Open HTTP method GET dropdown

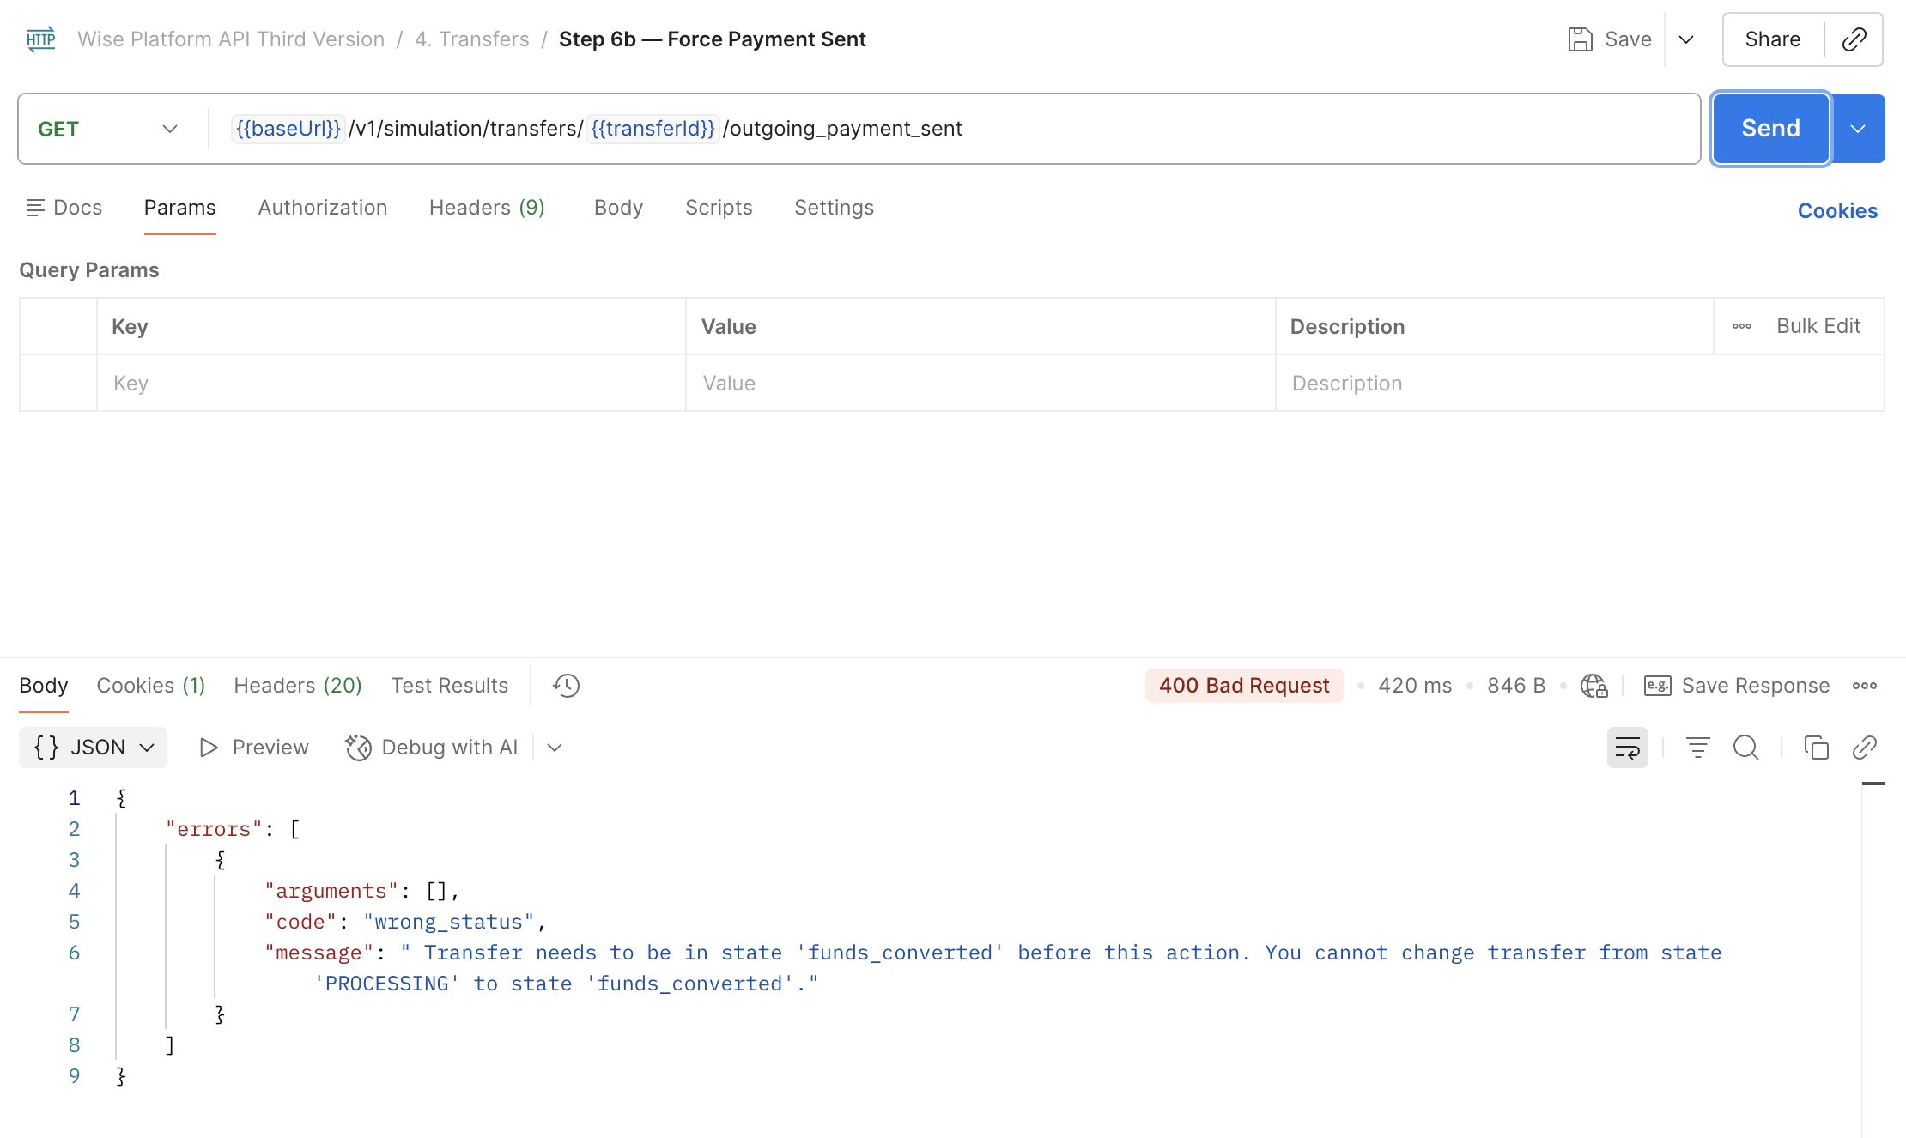click(108, 129)
